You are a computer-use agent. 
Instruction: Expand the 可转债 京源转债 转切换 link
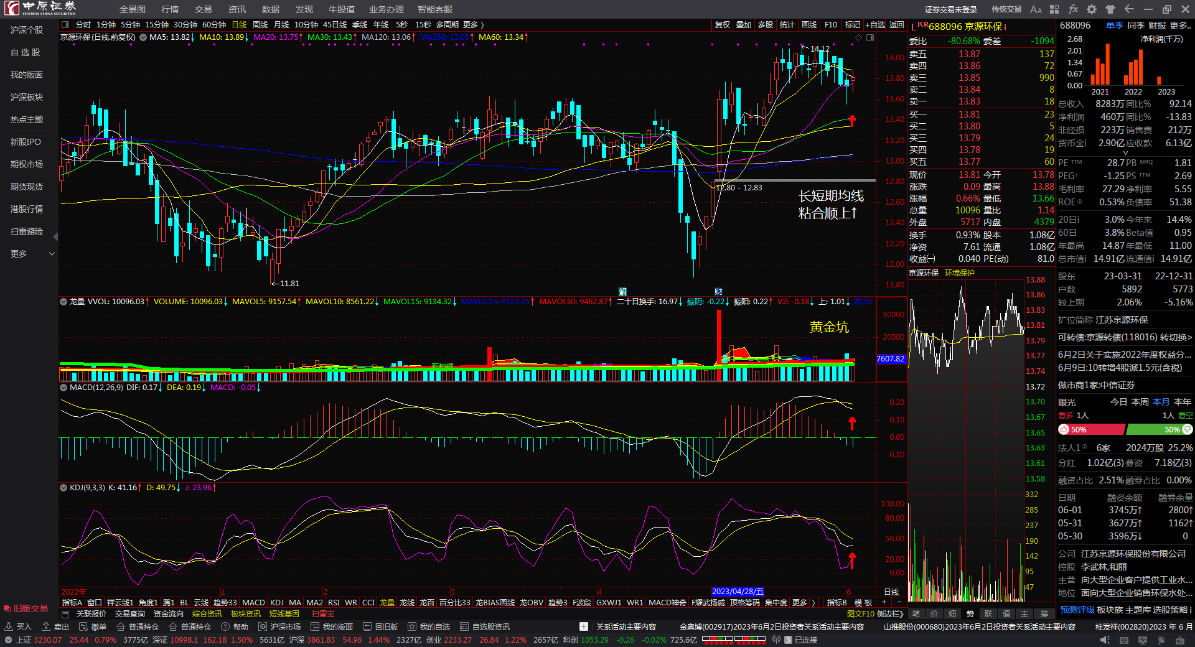1125,337
